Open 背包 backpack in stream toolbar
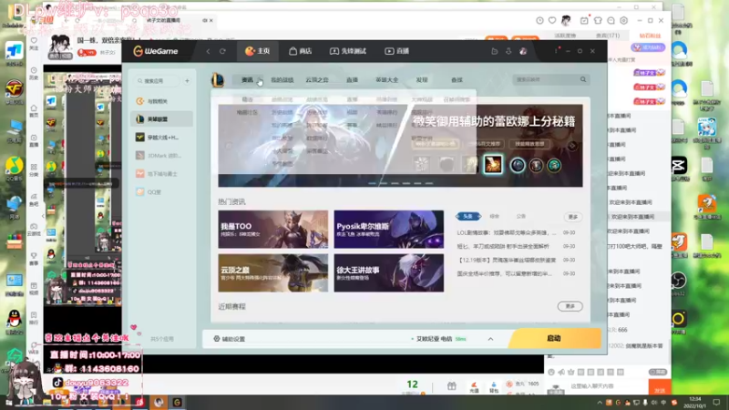729x410 pixels. coord(494,387)
